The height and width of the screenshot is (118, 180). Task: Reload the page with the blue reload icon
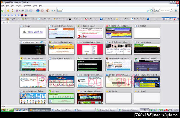38,11
